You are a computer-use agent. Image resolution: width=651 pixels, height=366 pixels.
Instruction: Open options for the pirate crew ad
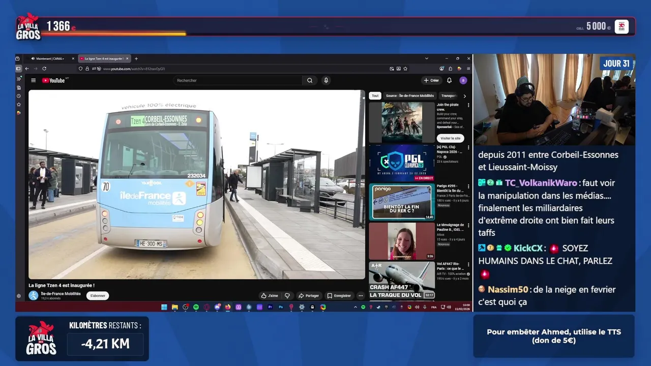pyautogui.click(x=468, y=105)
